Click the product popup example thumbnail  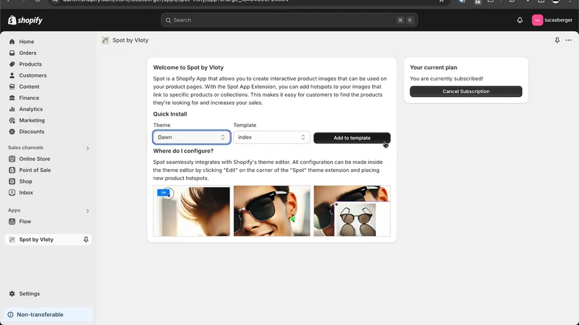coord(352,211)
